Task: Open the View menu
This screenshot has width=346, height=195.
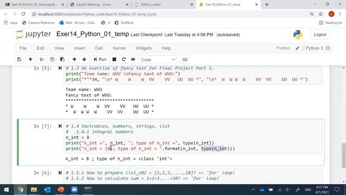Action: 59,48
